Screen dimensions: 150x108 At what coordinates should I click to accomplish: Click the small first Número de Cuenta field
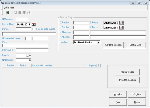point(28,39)
